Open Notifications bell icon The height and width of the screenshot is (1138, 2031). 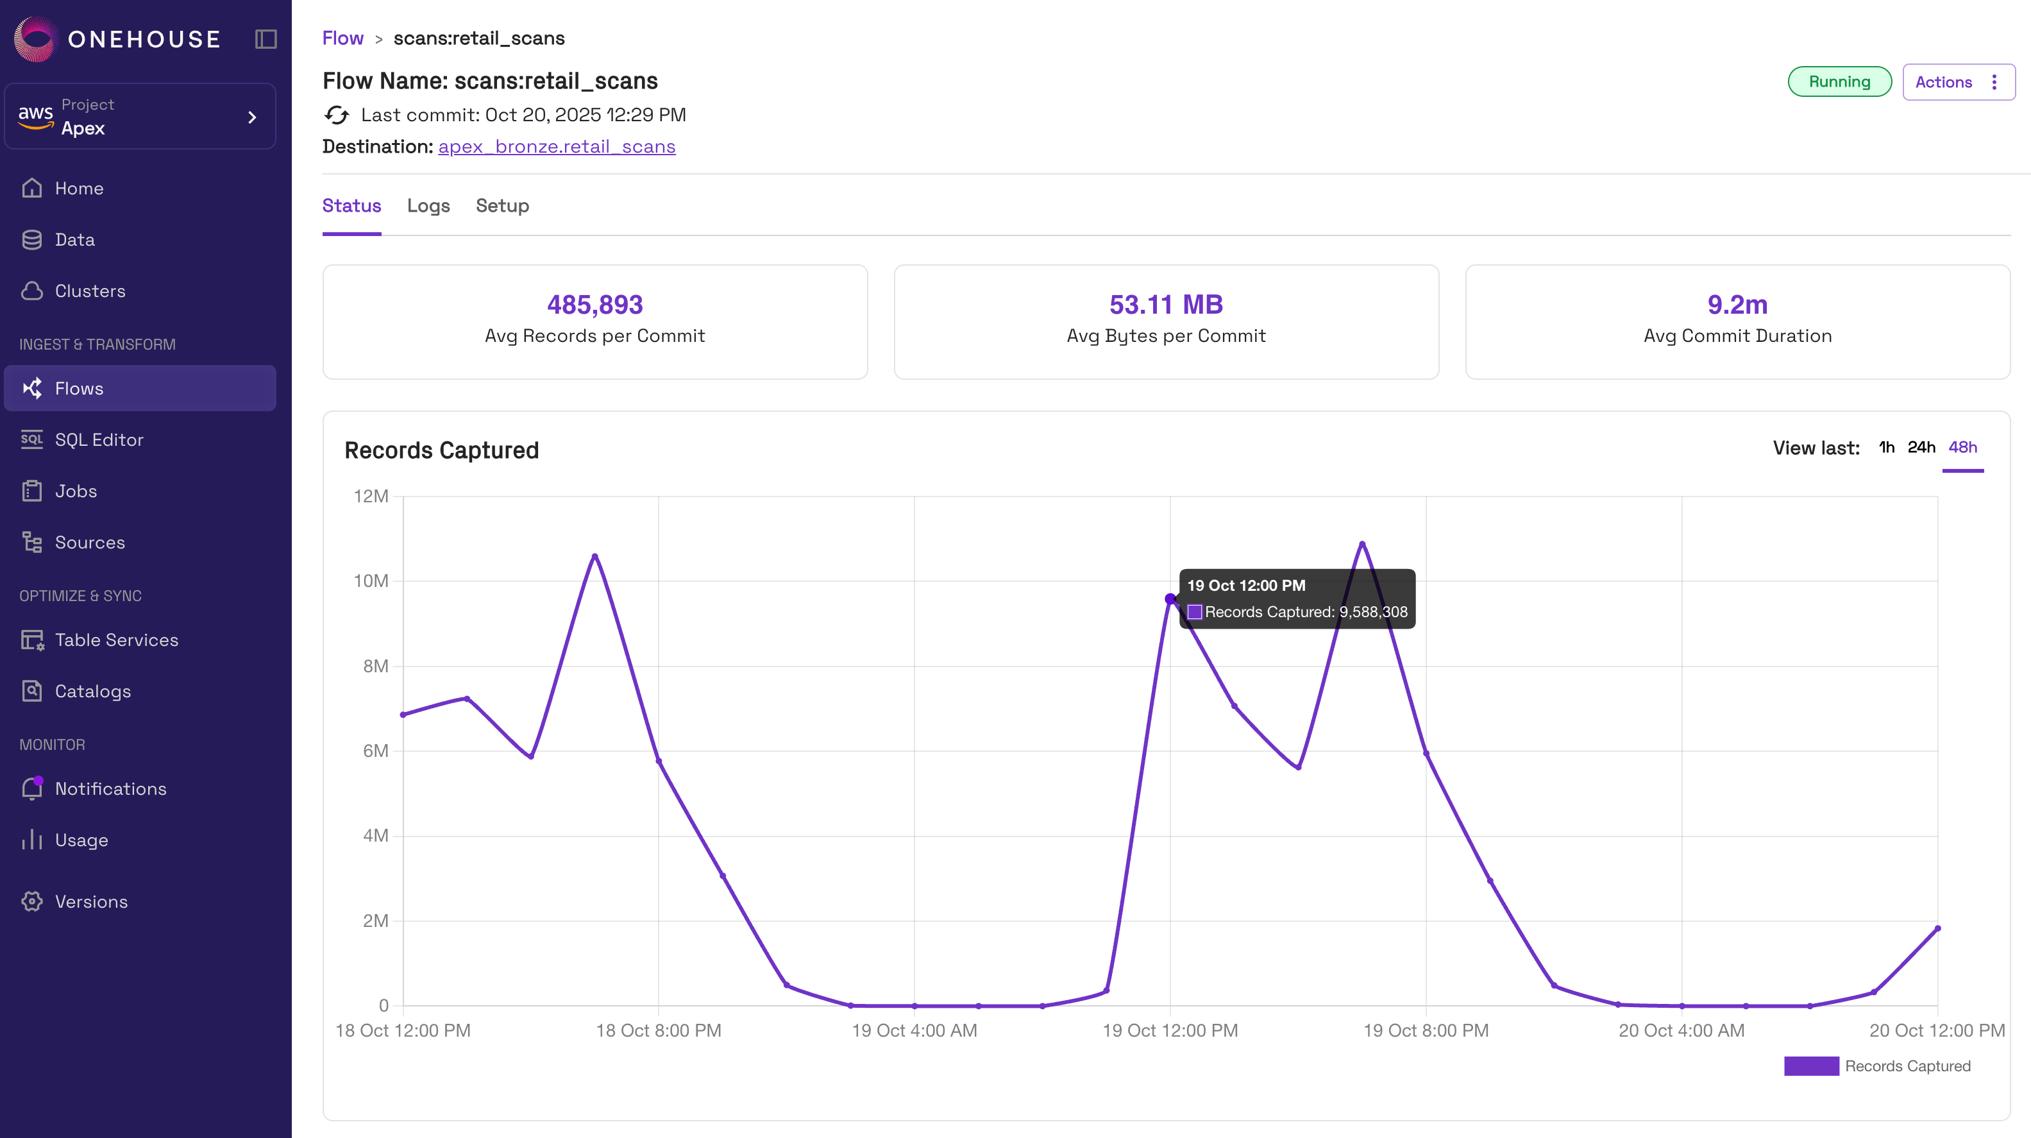point(31,788)
